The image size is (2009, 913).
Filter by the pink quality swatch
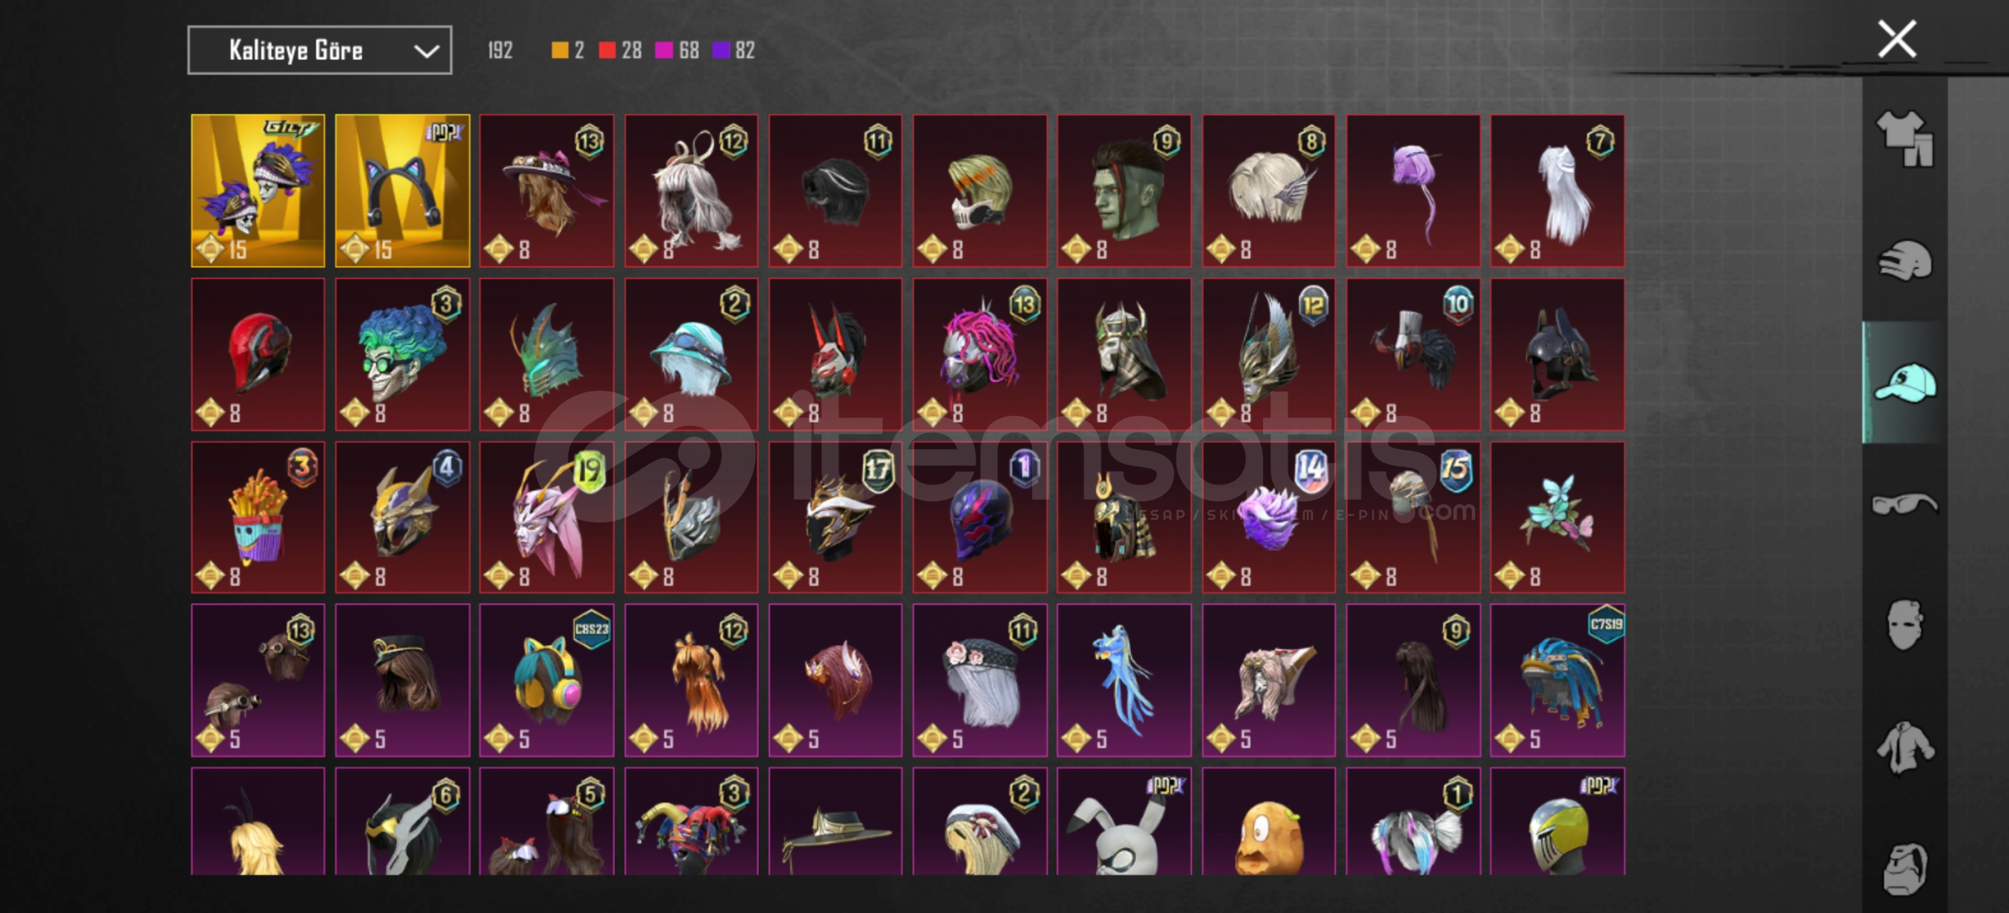coord(664,51)
